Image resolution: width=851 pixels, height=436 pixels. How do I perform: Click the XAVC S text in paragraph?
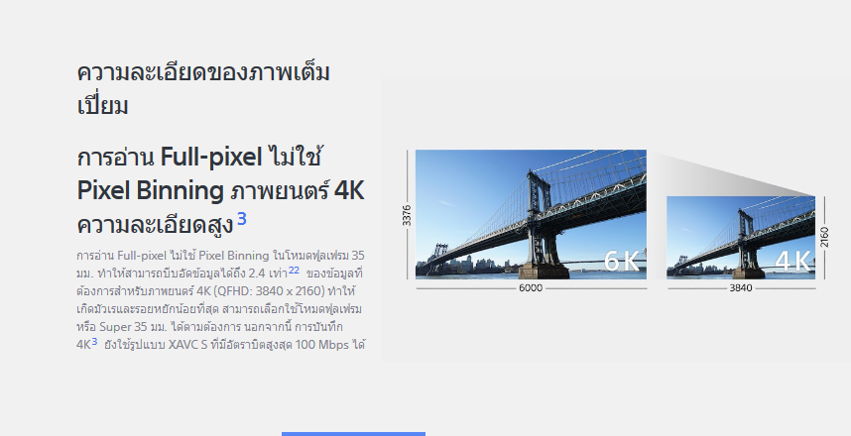tap(187, 345)
